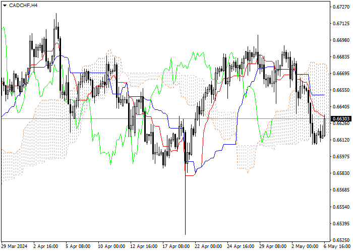The image size is (353, 252).
Task: Click the 0.66835 price scale value
Action: (341, 56)
